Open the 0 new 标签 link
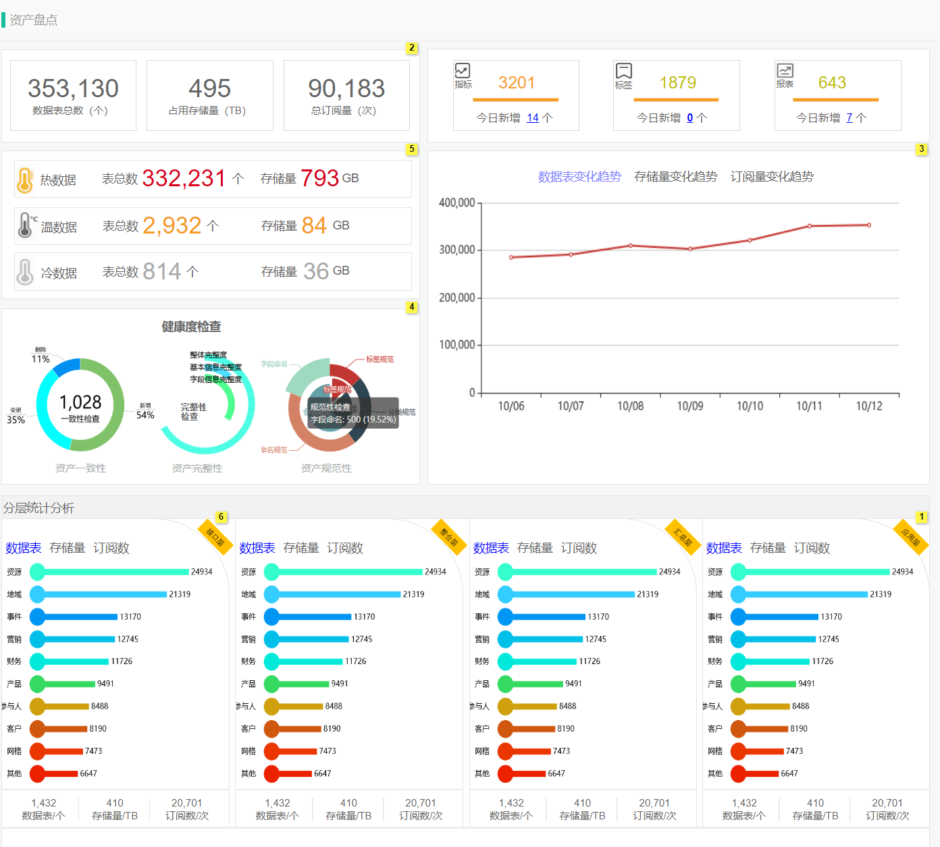 click(689, 118)
